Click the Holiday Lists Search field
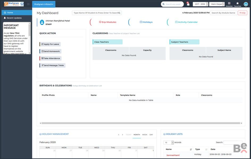251x159 pixels. click(x=233, y=142)
